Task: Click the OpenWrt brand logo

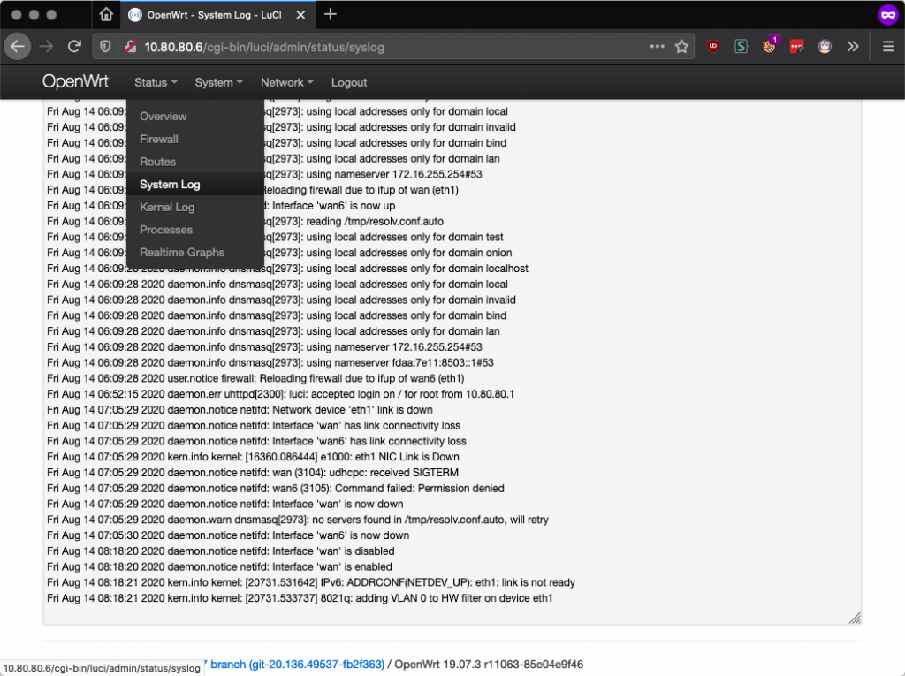Action: (75, 82)
